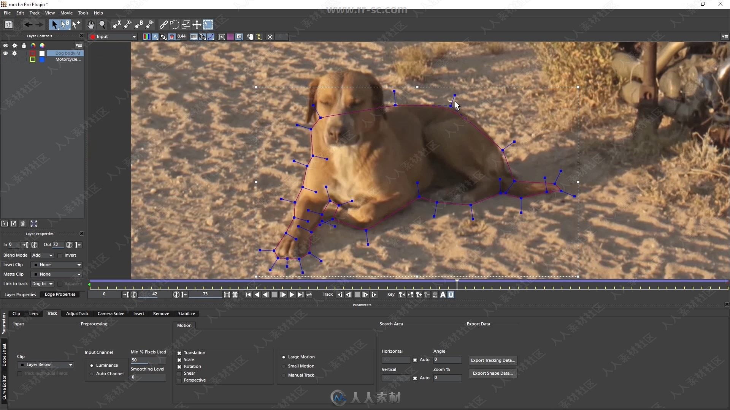The height and width of the screenshot is (410, 730).
Task: Select the pan/hand tool icon
Action: click(90, 25)
